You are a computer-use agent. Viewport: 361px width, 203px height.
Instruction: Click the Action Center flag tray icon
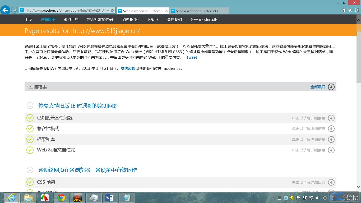point(299,198)
